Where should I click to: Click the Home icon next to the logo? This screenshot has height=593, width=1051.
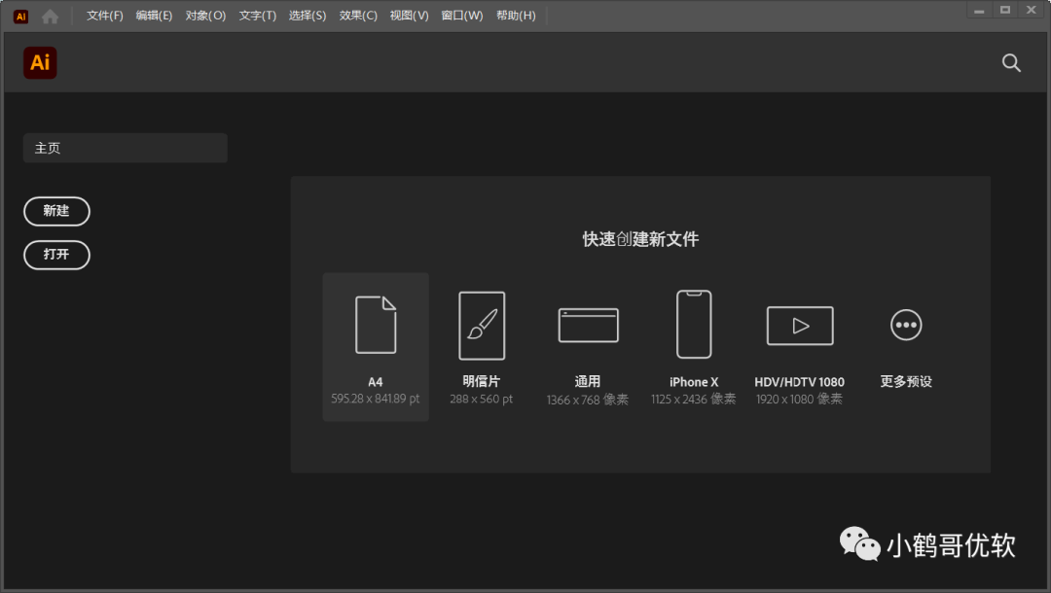50,16
